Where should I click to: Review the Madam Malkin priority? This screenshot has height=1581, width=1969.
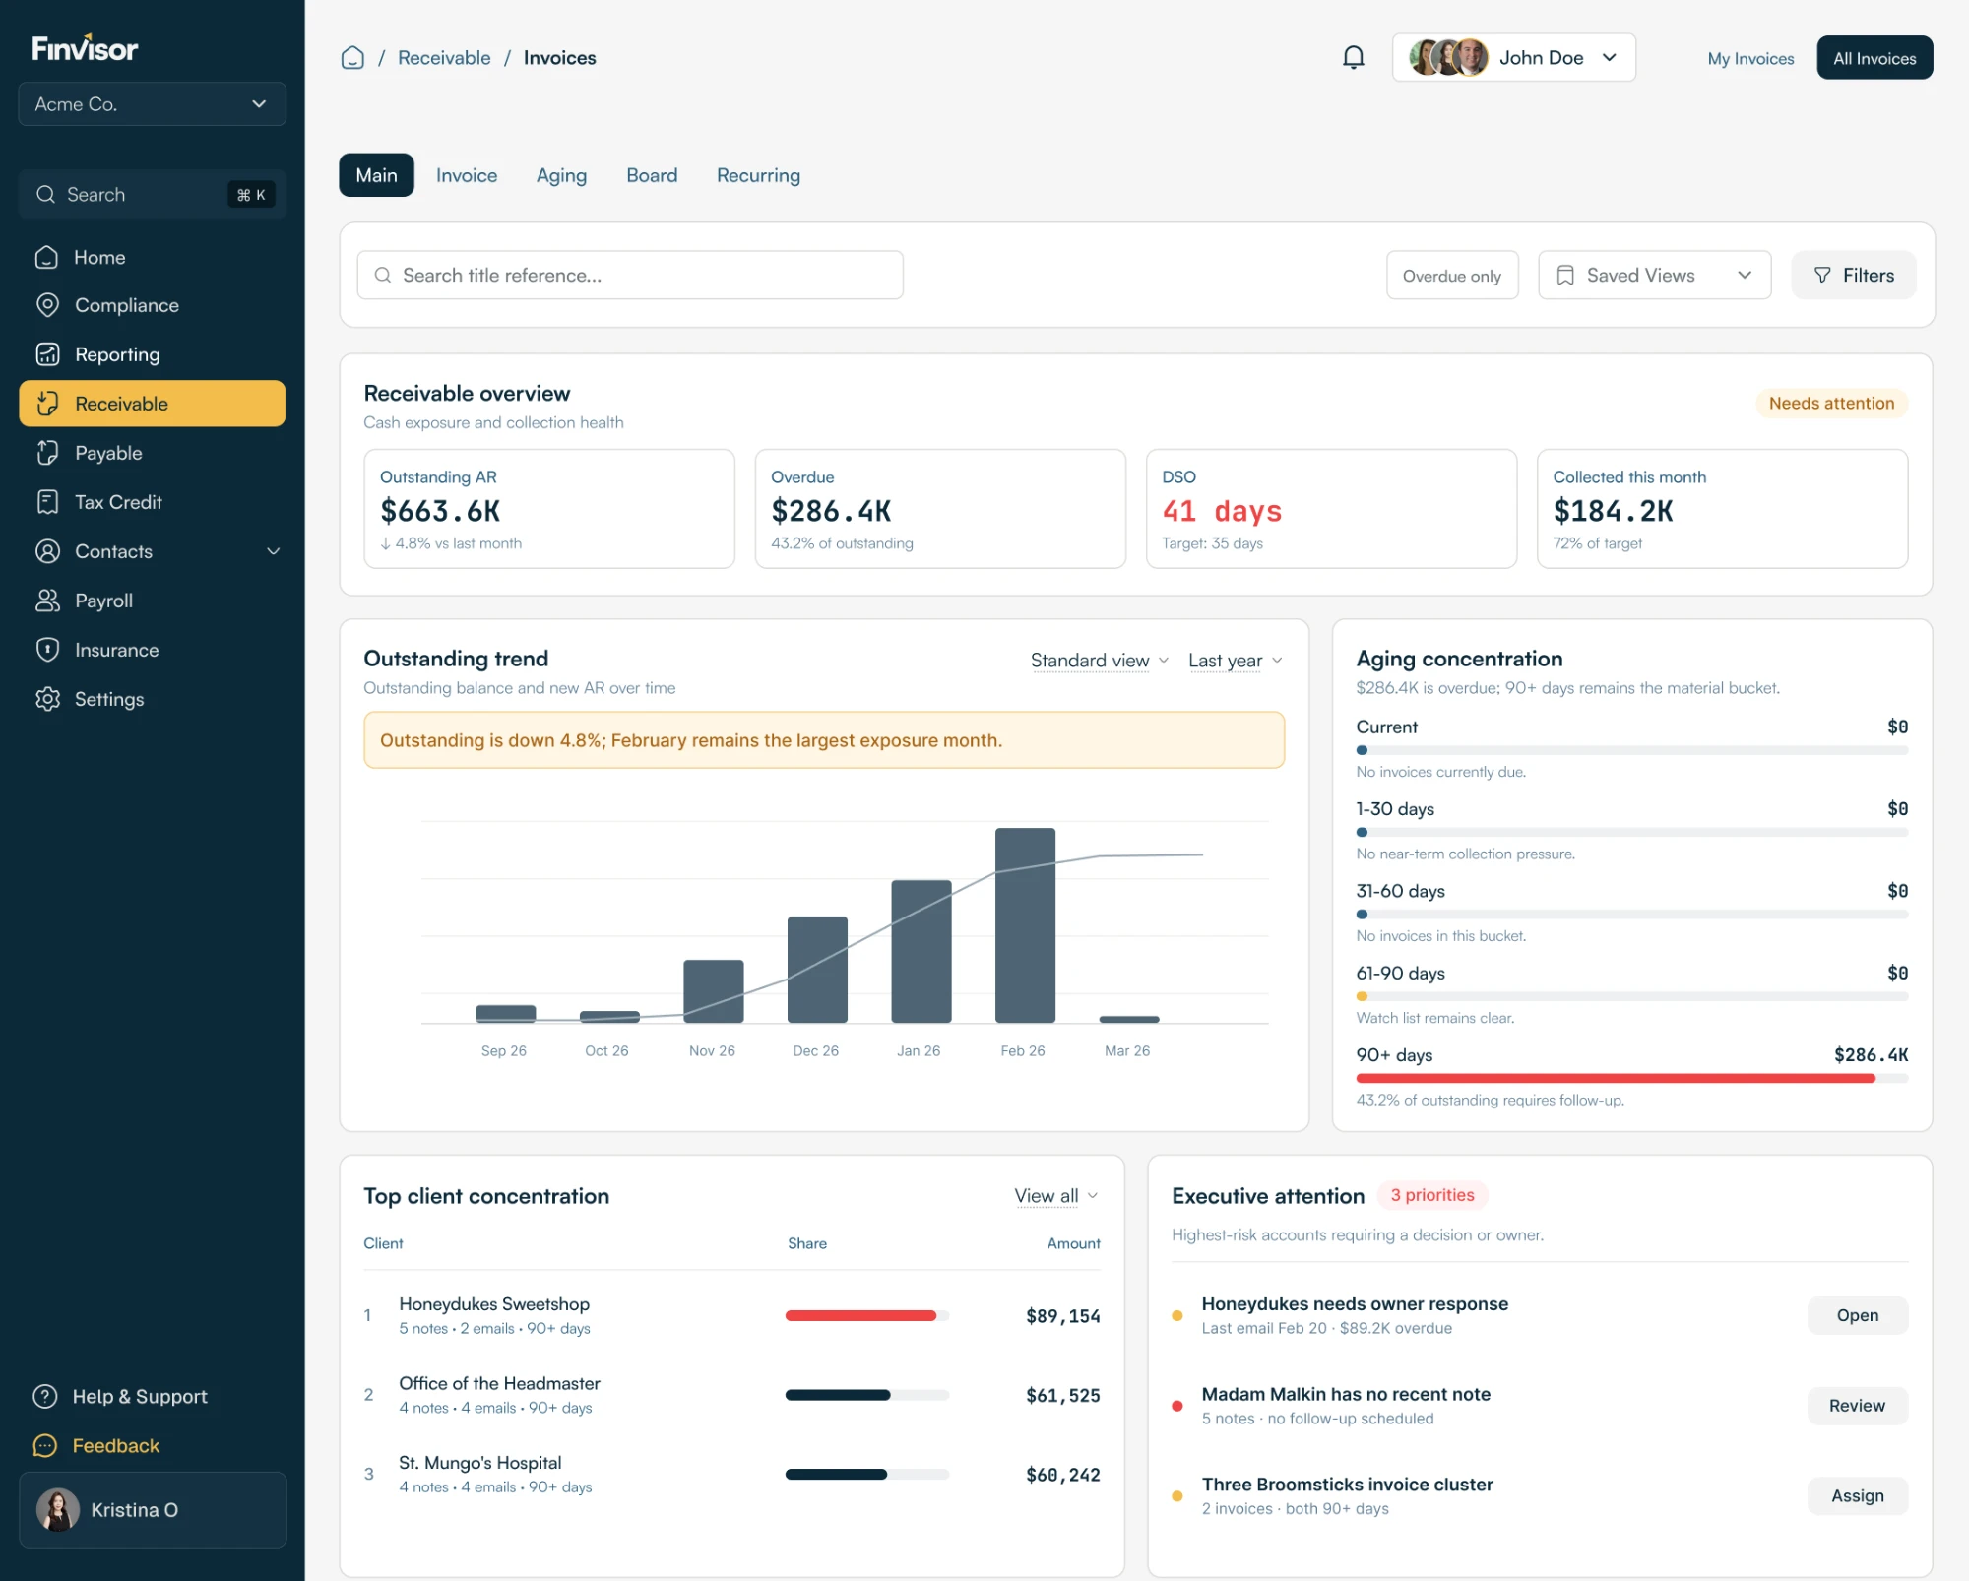point(1857,1406)
